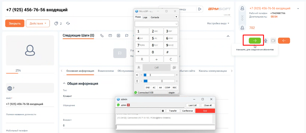
Task: Toggle REC call recording in MicroSIP
Action: pos(175,87)
